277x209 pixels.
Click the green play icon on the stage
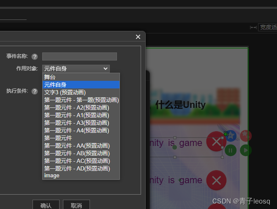[x=246, y=150]
